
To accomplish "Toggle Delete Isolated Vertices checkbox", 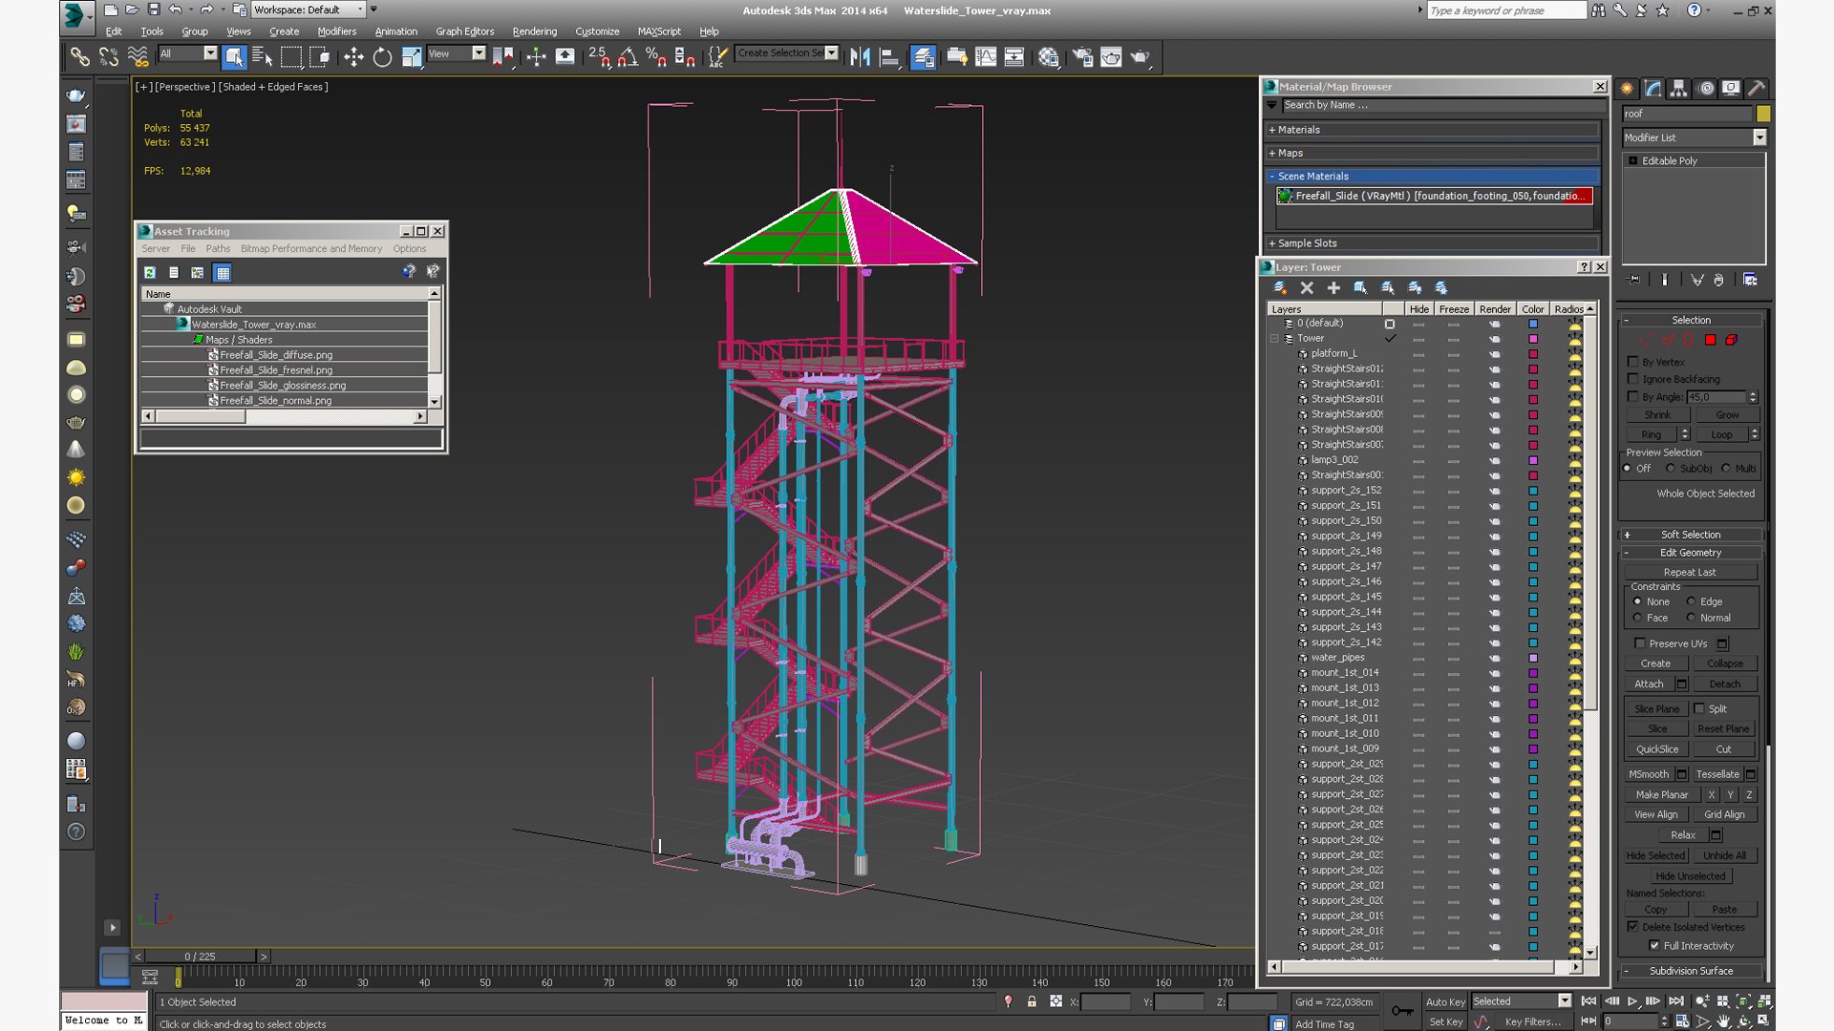I will (x=1632, y=927).
